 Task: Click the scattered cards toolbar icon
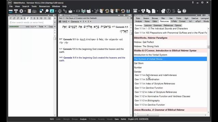pos(143,11)
